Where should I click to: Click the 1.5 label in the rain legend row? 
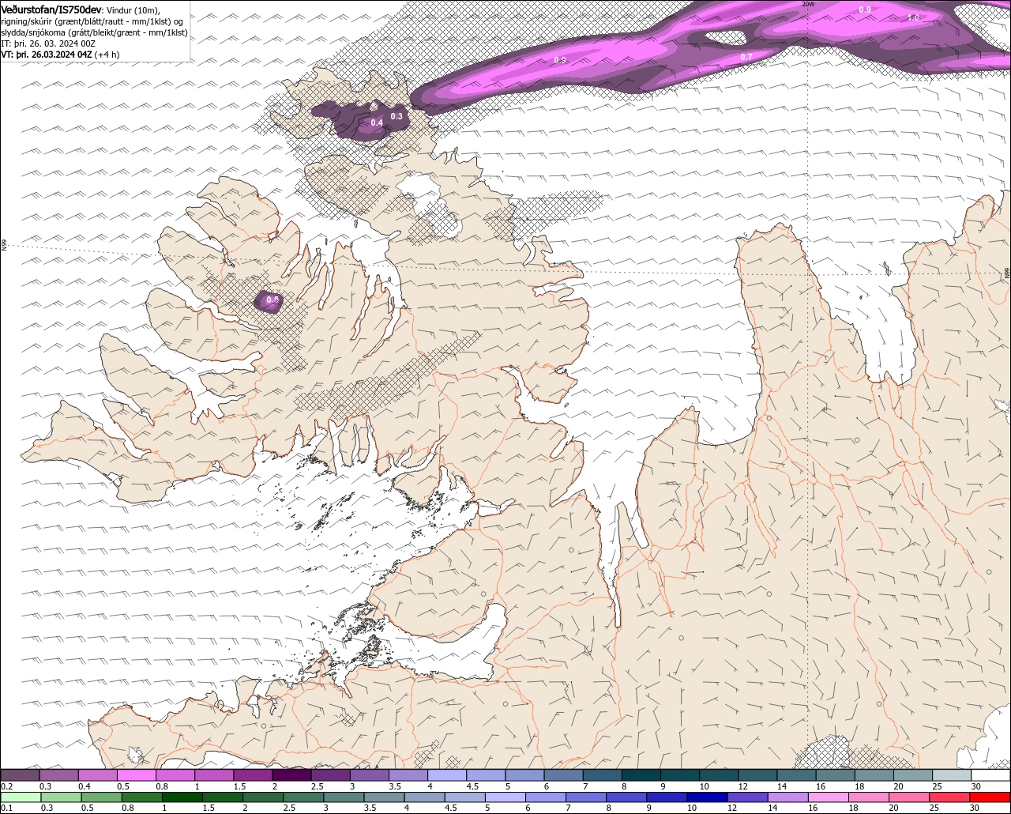click(x=209, y=808)
